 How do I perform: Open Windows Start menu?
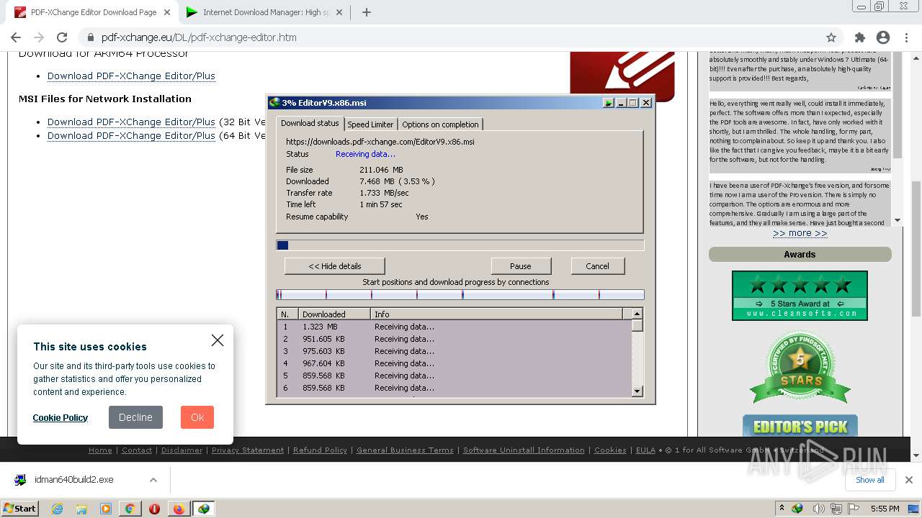(x=19, y=509)
